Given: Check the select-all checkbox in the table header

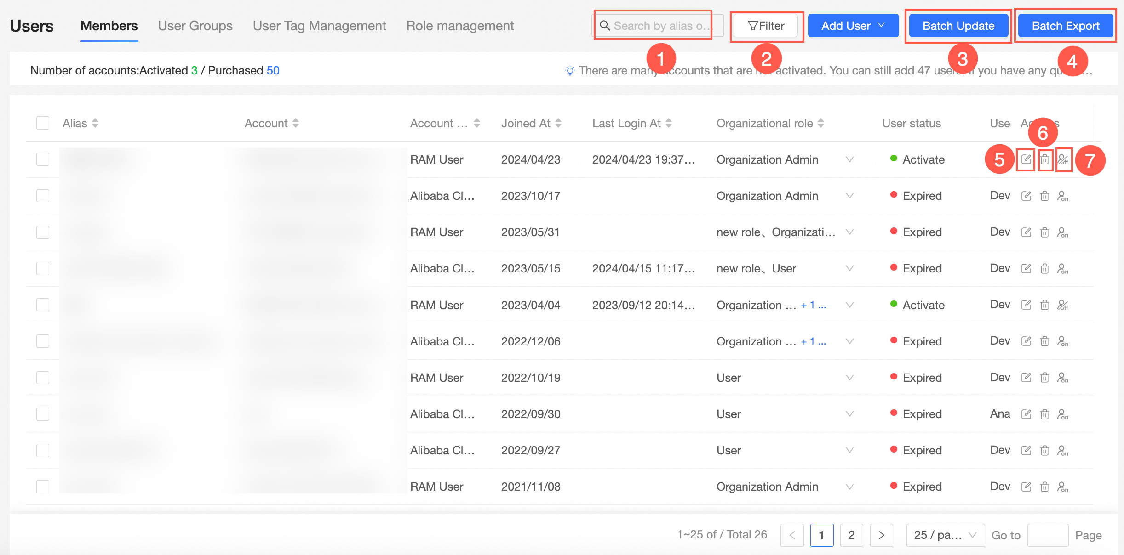Looking at the screenshot, I should pos(43,123).
